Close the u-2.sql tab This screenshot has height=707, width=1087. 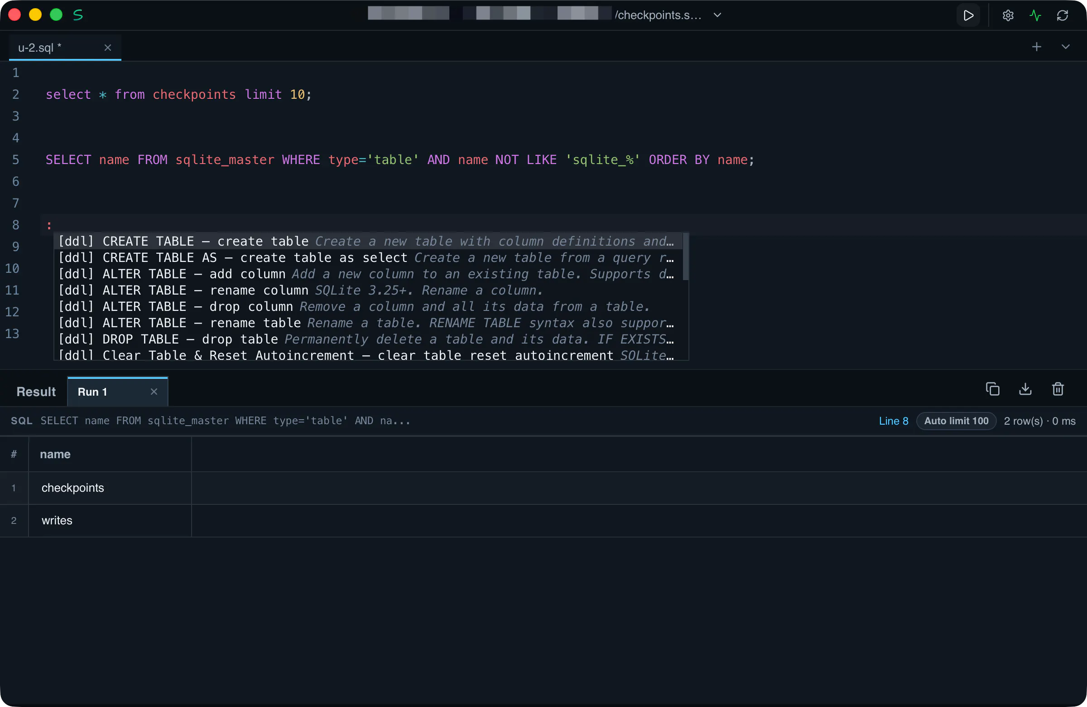(x=108, y=48)
